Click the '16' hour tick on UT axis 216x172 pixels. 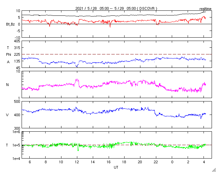pyautogui.click(x=109, y=162)
